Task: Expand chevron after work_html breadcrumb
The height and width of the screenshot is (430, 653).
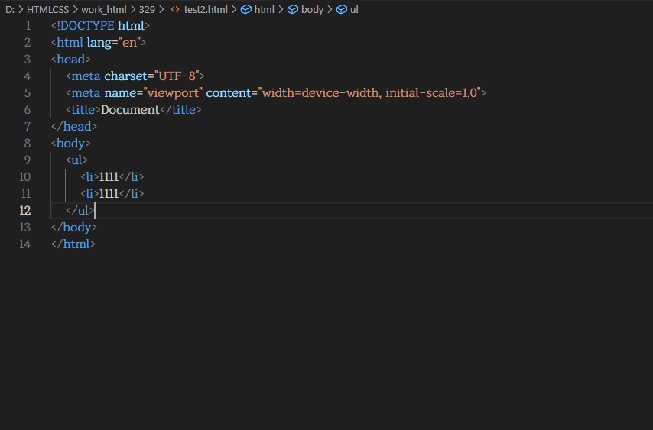Action: click(133, 10)
